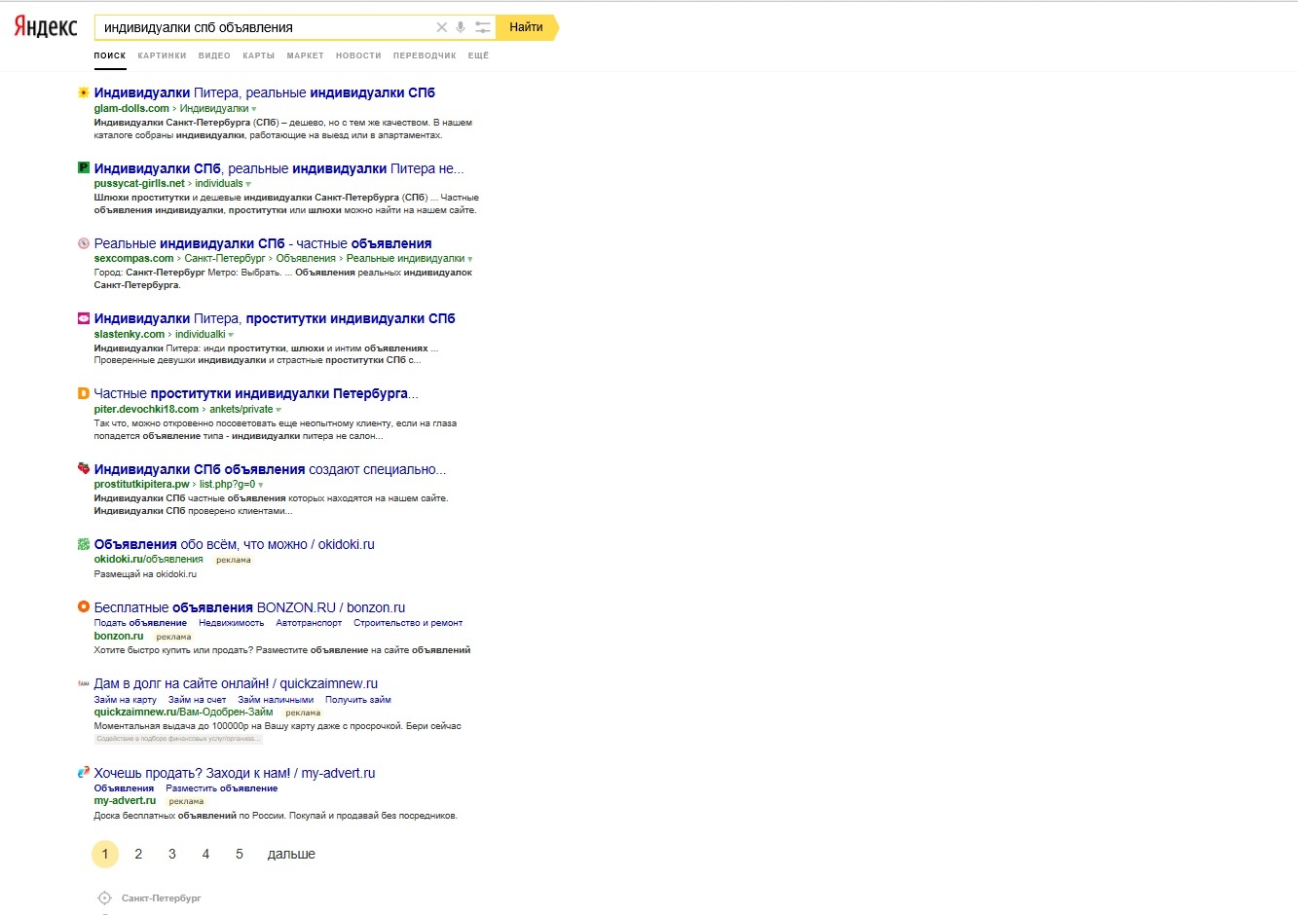Viewport: 1298px width, 915px height.
Task: Click the glam-dolls.com green domain link
Action: point(131,109)
